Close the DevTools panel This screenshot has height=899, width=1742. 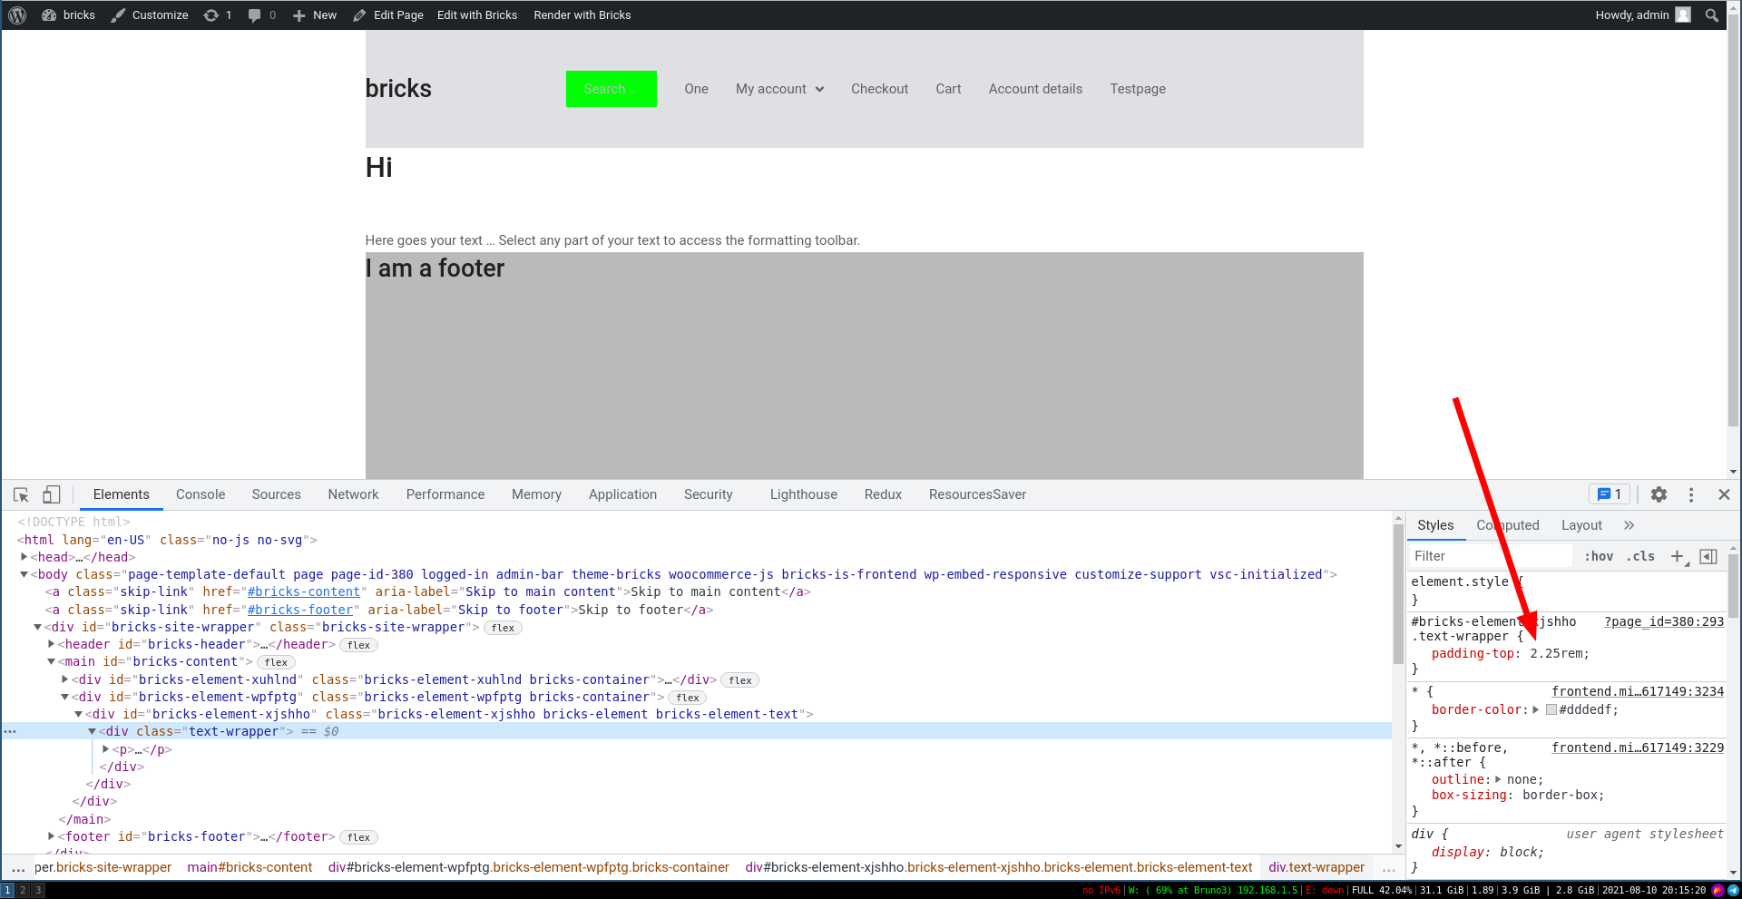pos(1724,494)
